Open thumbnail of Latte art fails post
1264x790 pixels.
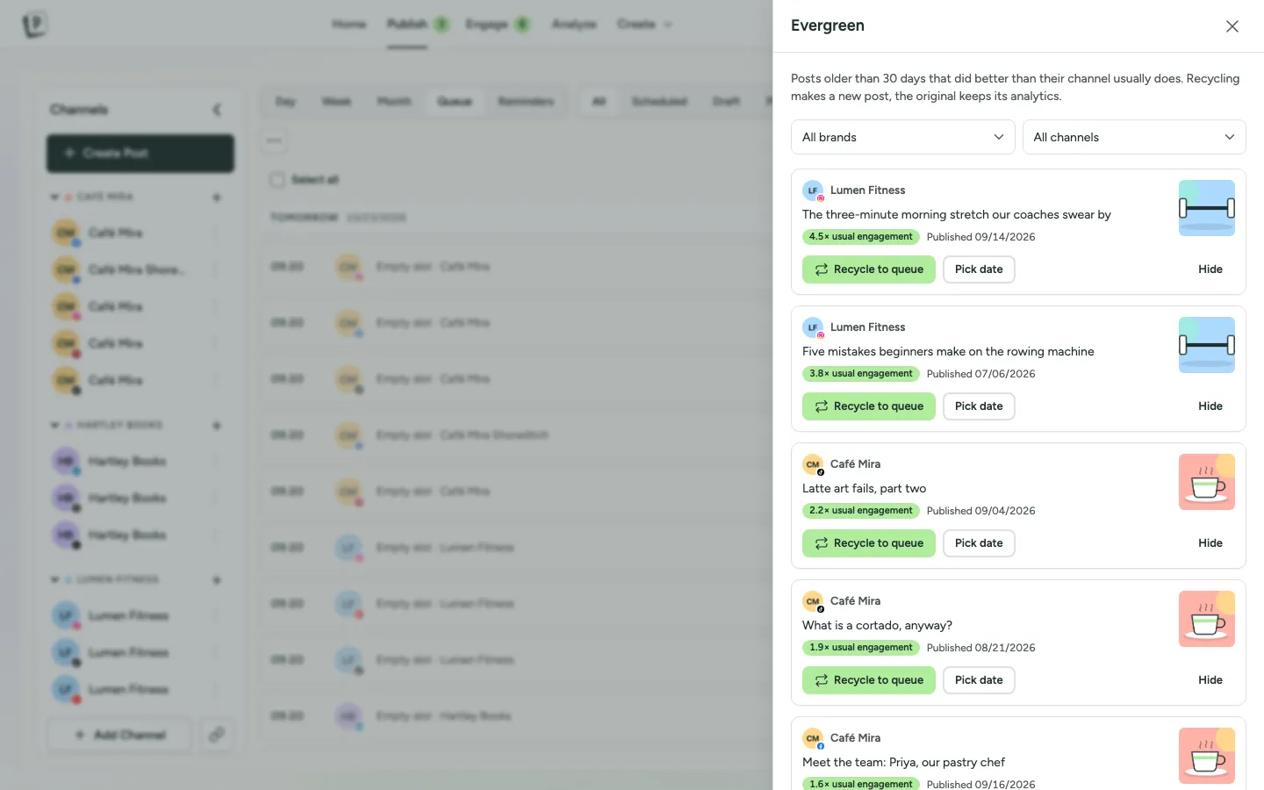coord(1207,482)
